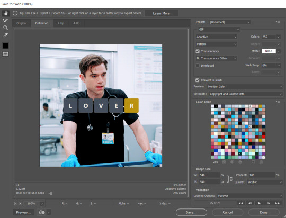The width and height of the screenshot is (286, 218).
Task: Click the Percent input field
Action: coord(262,175)
